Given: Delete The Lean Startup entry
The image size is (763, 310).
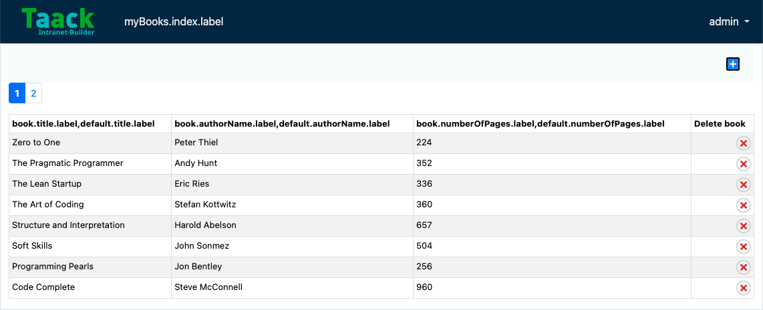Looking at the screenshot, I should coord(743,185).
